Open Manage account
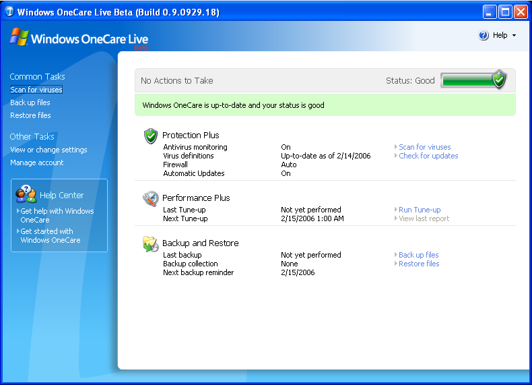The height and width of the screenshot is (385, 532). (x=36, y=162)
